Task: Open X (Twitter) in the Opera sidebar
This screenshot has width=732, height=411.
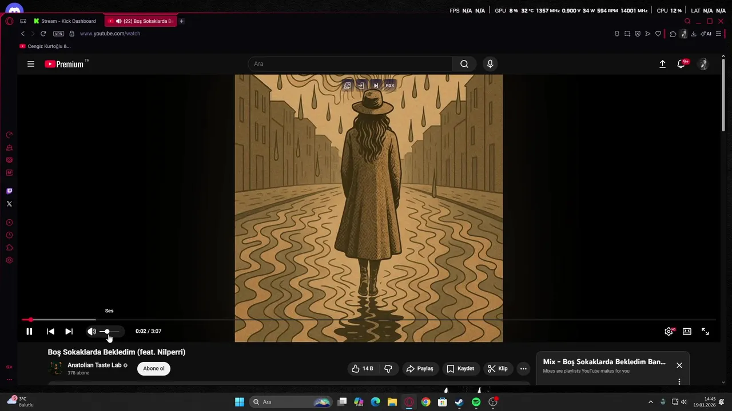Action: (9, 204)
